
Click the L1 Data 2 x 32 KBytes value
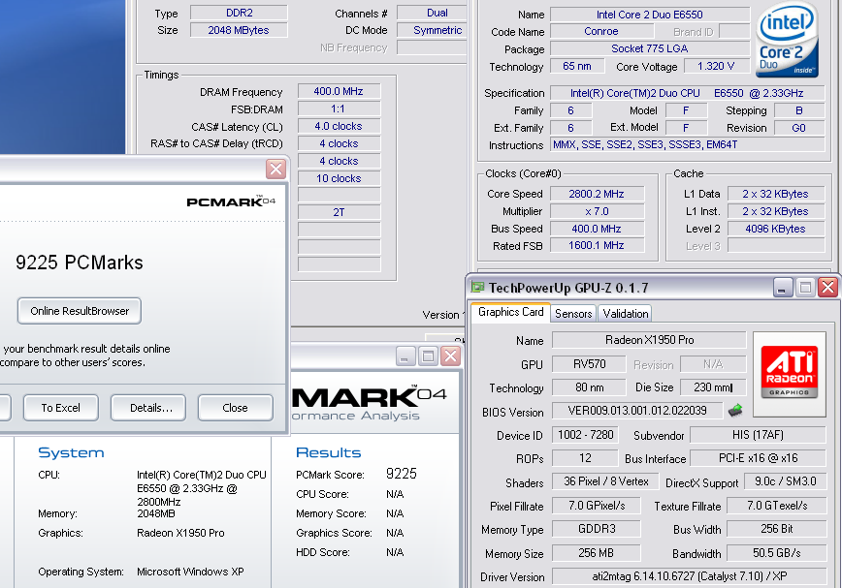coord(776,194)
